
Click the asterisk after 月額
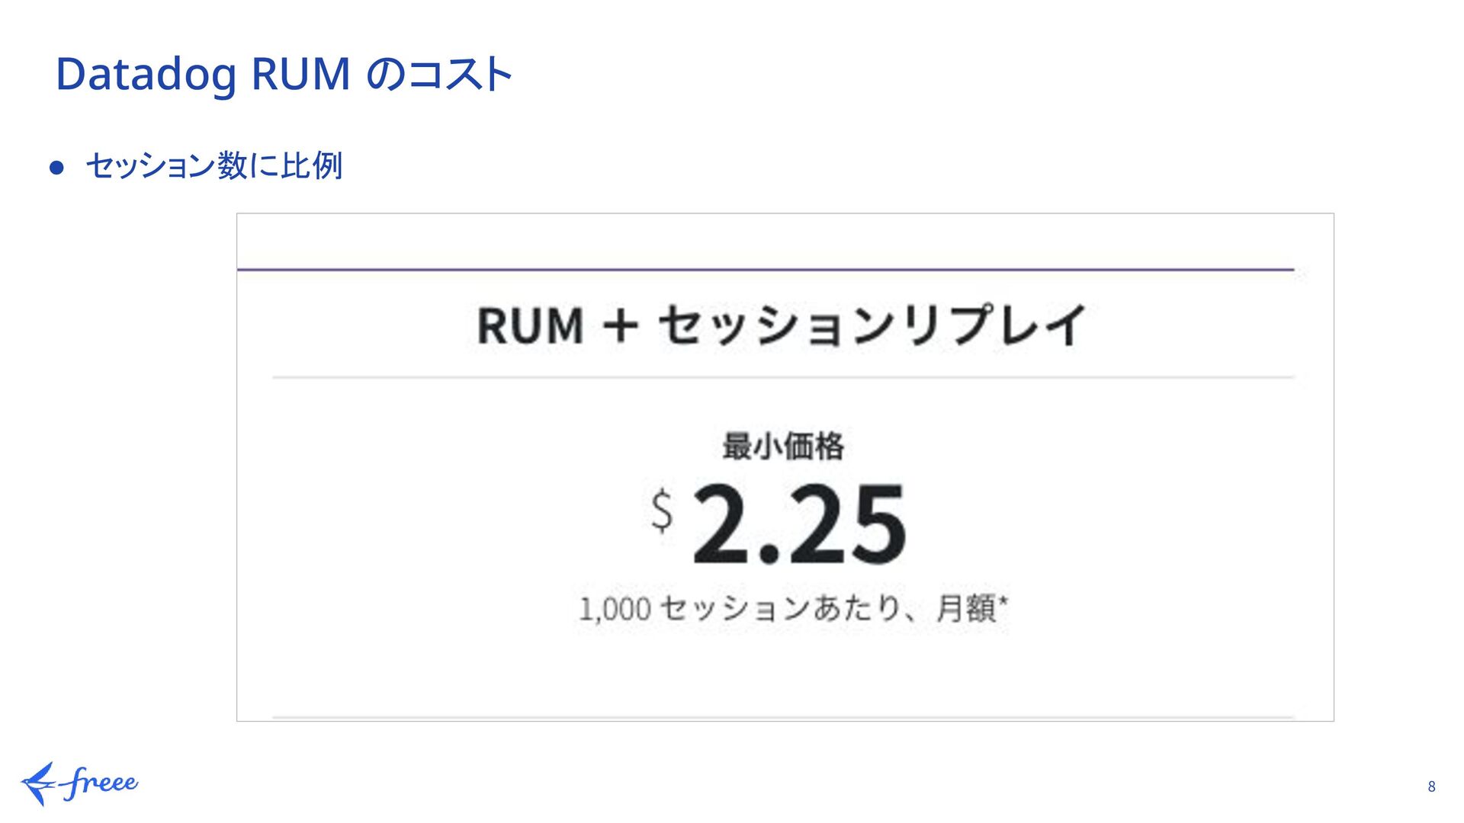click(1003, 601)
